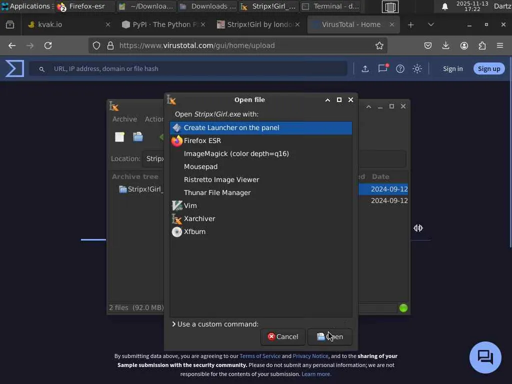512x384 pixels.
Task: Select Xfburn in the application list
Action: point(261,232)
